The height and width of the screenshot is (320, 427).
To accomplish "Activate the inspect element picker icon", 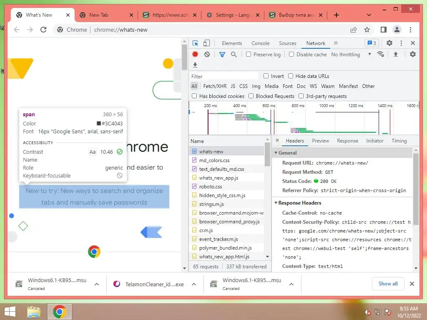I will 195,43.
